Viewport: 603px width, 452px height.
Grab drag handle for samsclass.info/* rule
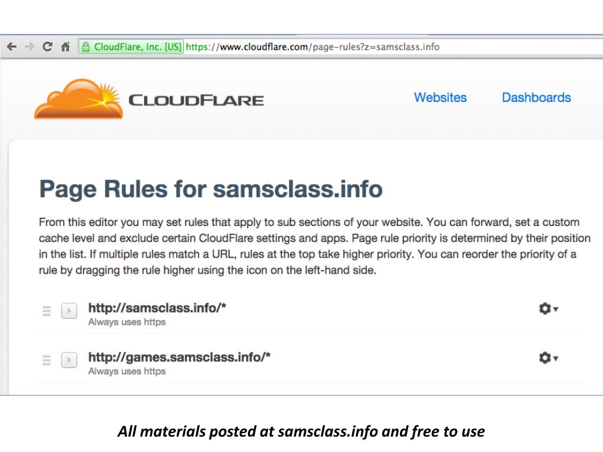(47, 311)
